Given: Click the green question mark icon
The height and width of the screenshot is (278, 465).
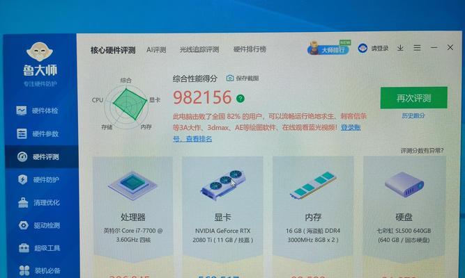Looking at the screenshot, I should pyautogui.click(x=241, y=98).
